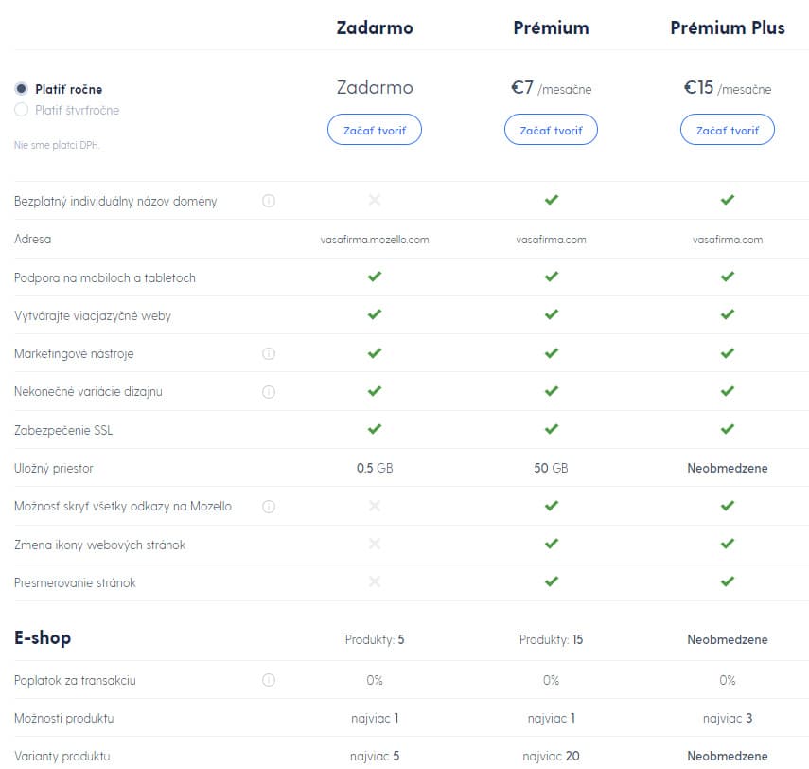
Task: Click the E-shop section heading
Action: point(43,637)
